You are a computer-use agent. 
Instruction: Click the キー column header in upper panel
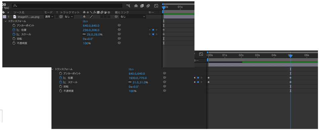(151, 12)
